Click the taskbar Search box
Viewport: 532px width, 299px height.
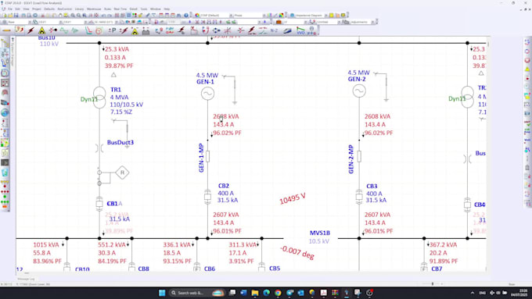pyautogui.click(x=197, y=293)
